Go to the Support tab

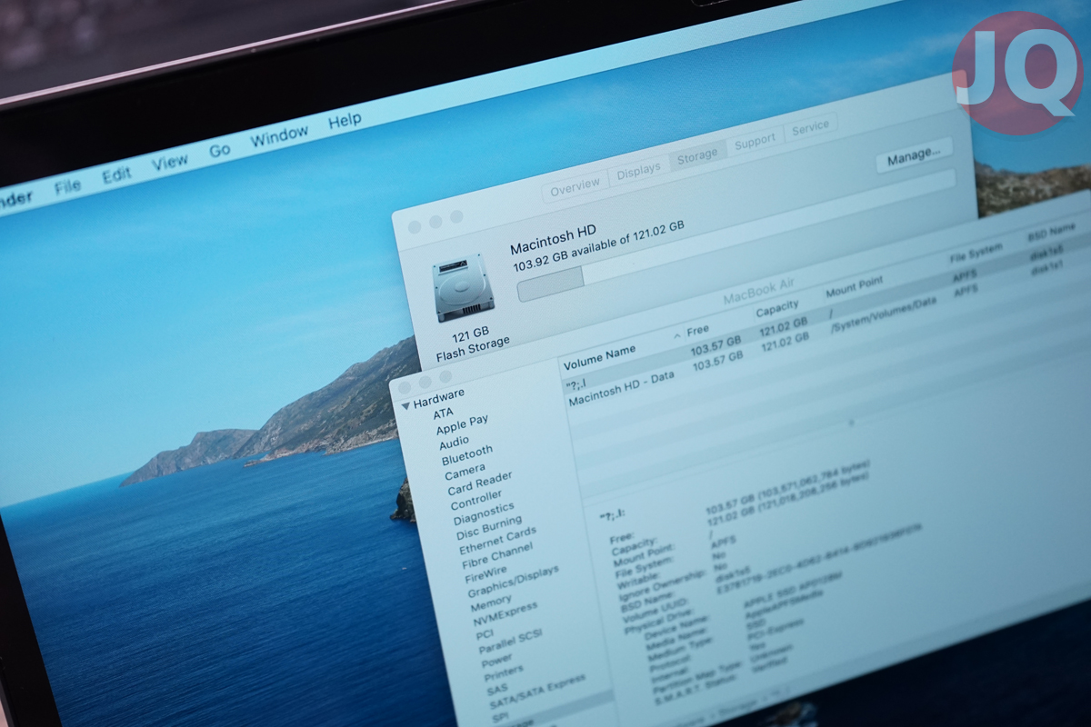(x=755, y=141)
